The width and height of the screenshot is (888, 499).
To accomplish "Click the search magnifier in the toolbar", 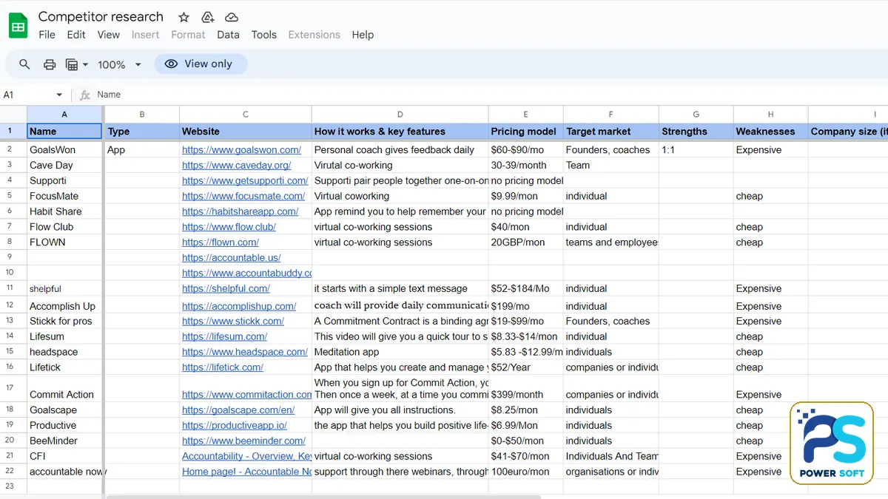I will point(24,64).
